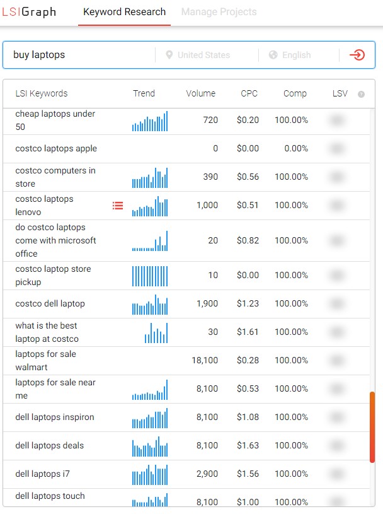Click the trend chart for dell laptops i7
This screenshot has height=514, width=383.
click(x=150, y=475)
